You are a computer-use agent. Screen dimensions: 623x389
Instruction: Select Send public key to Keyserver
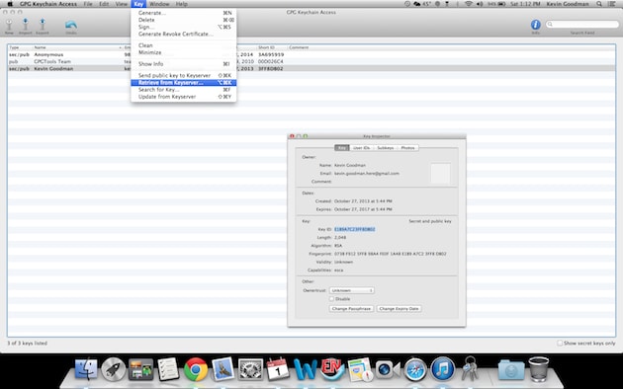point(184,75)
